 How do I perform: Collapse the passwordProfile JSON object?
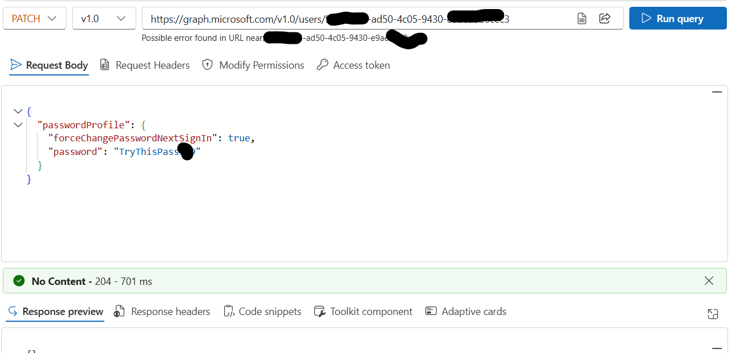(18, 124)
